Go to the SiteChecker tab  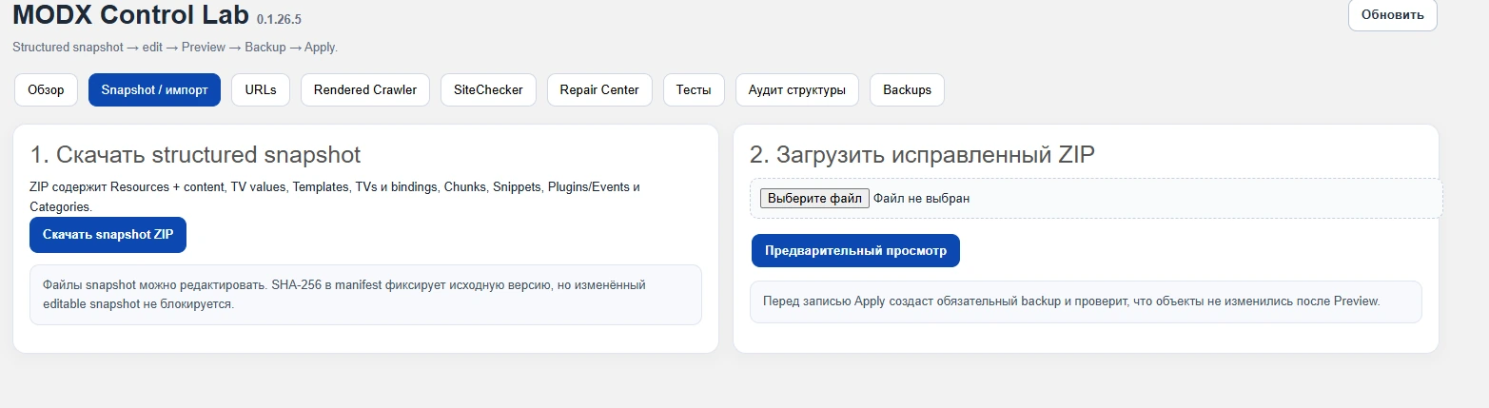coord(488,90)
